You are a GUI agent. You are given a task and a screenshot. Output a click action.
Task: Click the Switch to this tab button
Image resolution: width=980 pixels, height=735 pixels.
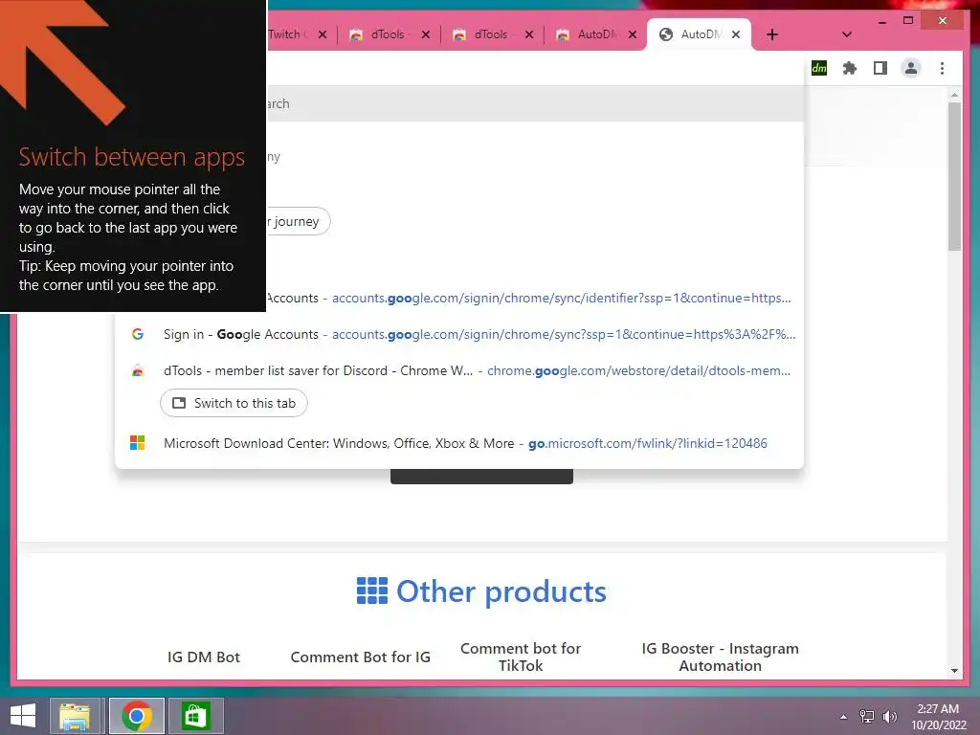234,403
